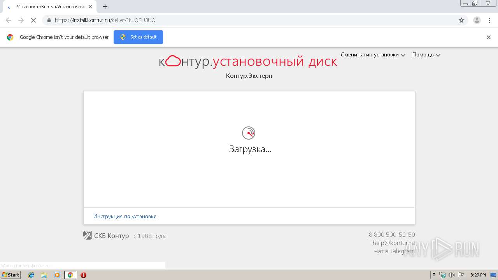The width and height of the screenshot is (498, 280).
Task: Click the volume speaker tray icon
Action: click(x=452, y=275)
